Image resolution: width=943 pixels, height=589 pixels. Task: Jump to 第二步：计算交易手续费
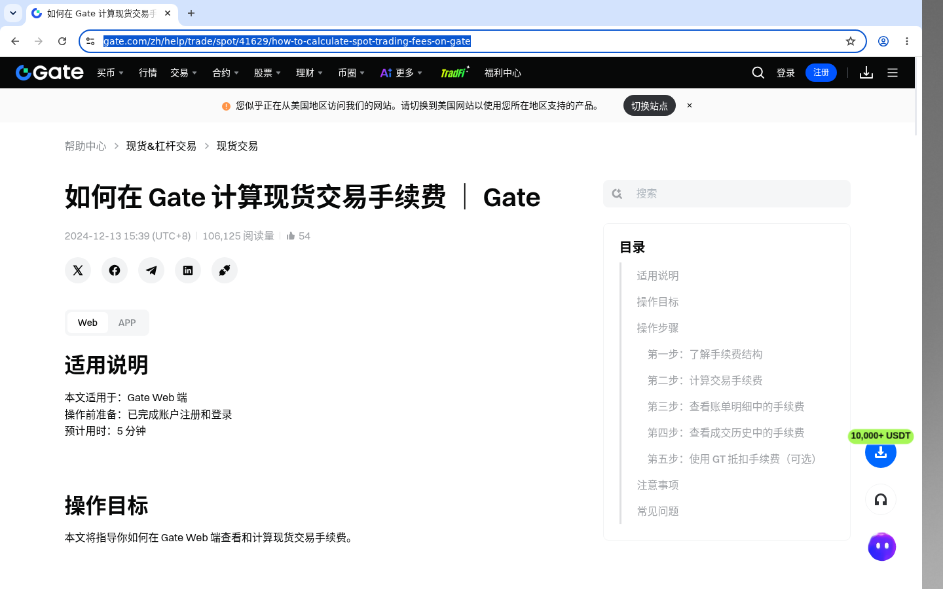click(x=705, y=380)
